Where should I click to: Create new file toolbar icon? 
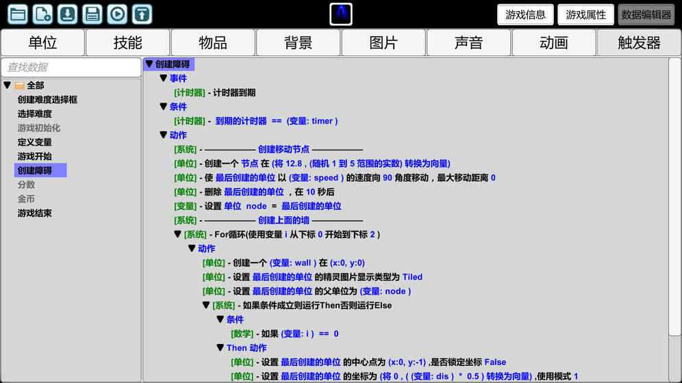tap(42, 14)
